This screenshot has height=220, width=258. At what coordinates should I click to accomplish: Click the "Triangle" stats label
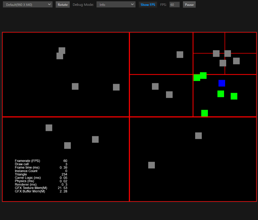[21, 174]
